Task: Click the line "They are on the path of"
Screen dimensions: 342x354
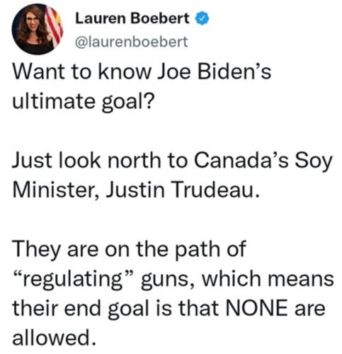Action: [x=129, y=251]
